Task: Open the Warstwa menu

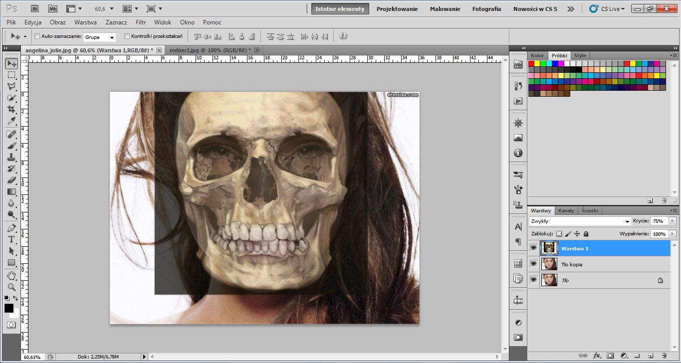Action: click(85, 22)
